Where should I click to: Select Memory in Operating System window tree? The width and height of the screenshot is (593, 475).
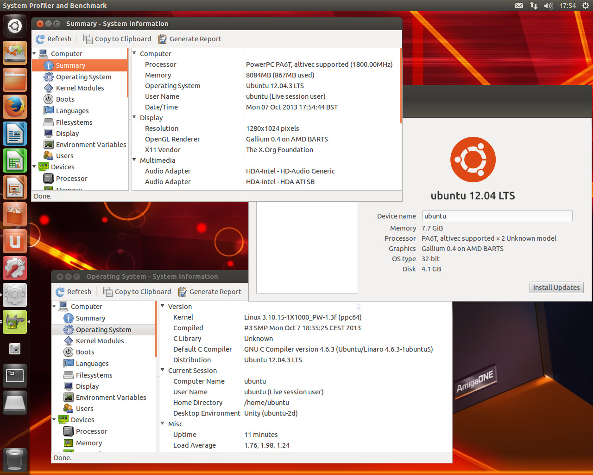(x=104, y=443)
